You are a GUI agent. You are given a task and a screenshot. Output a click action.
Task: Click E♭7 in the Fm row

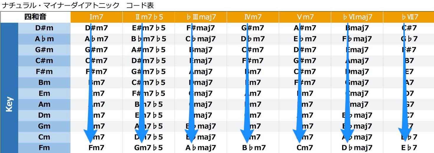(409, 148)
